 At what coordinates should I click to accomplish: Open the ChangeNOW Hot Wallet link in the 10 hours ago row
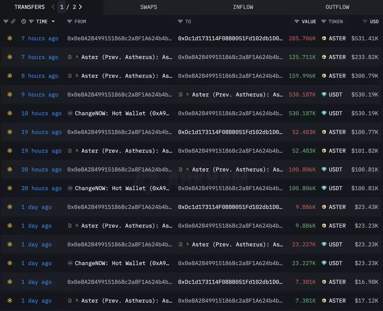coord(122,113)
